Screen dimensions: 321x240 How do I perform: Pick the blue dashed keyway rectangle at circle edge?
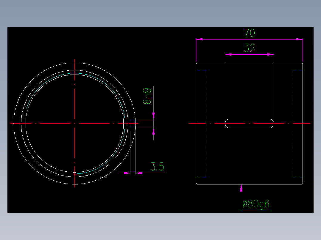pos(133,123)
